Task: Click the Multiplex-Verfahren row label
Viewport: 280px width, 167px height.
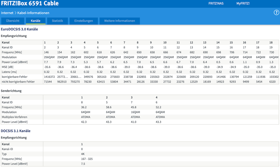Action: (x=15, y=117)
